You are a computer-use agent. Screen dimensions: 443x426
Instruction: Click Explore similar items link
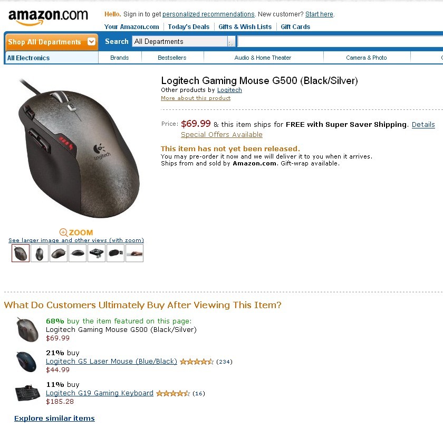tap(54, 419)
